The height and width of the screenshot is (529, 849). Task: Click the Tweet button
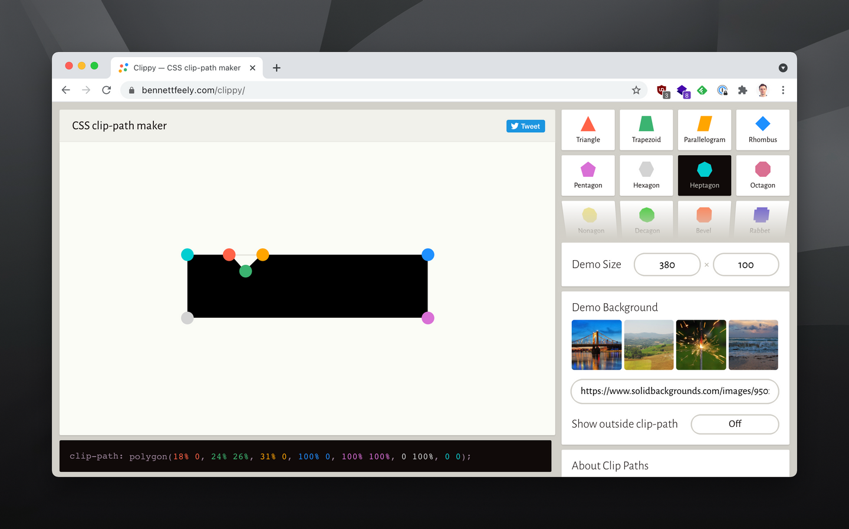[x=525, y=126]
